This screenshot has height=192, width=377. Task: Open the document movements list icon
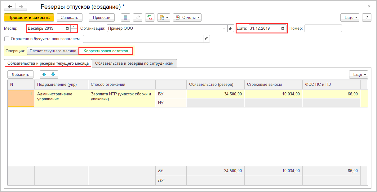pyautogui.click(x=125, y=17)
